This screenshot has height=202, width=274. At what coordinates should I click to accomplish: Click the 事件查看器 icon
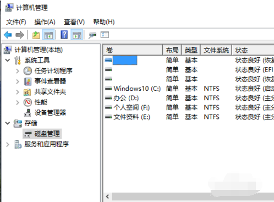coord(28,81)
